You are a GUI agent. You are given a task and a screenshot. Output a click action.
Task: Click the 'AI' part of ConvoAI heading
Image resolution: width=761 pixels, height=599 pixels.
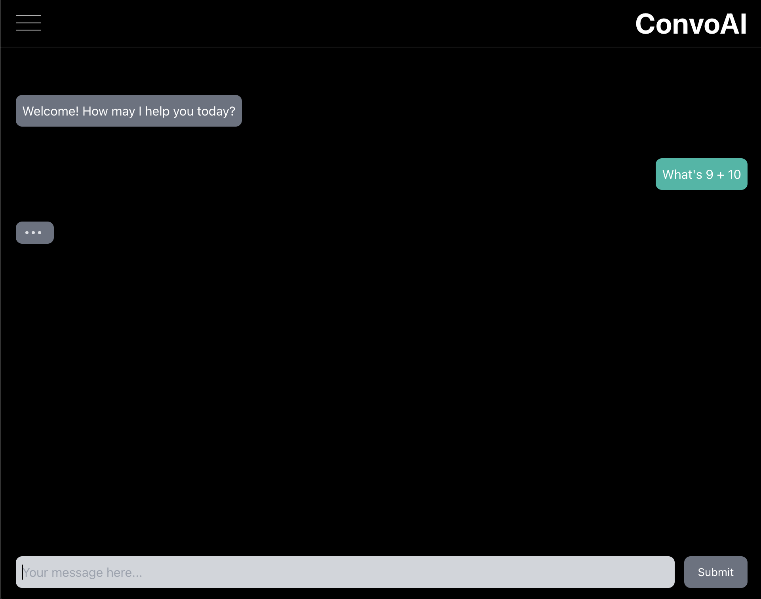(733, 24)
